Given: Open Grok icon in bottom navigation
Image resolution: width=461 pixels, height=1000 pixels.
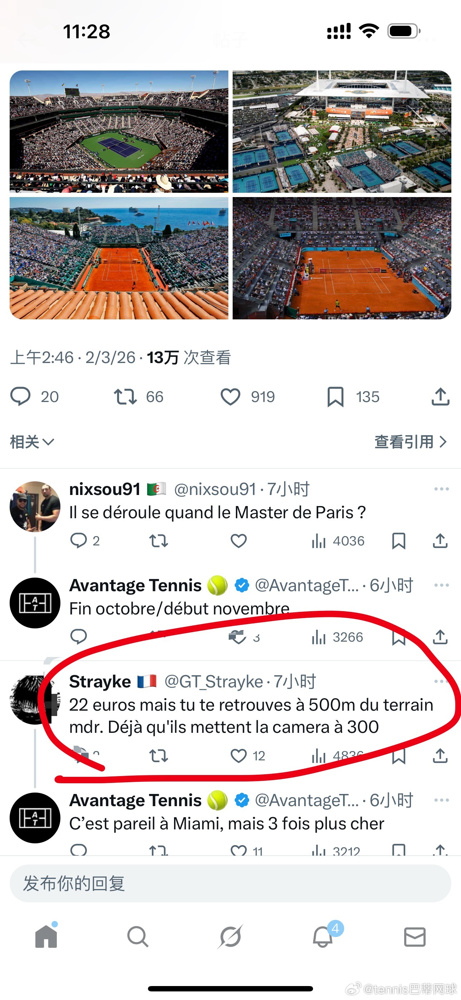Looking at the screenshot, I should pyautogui.click(x=230, y=937).
